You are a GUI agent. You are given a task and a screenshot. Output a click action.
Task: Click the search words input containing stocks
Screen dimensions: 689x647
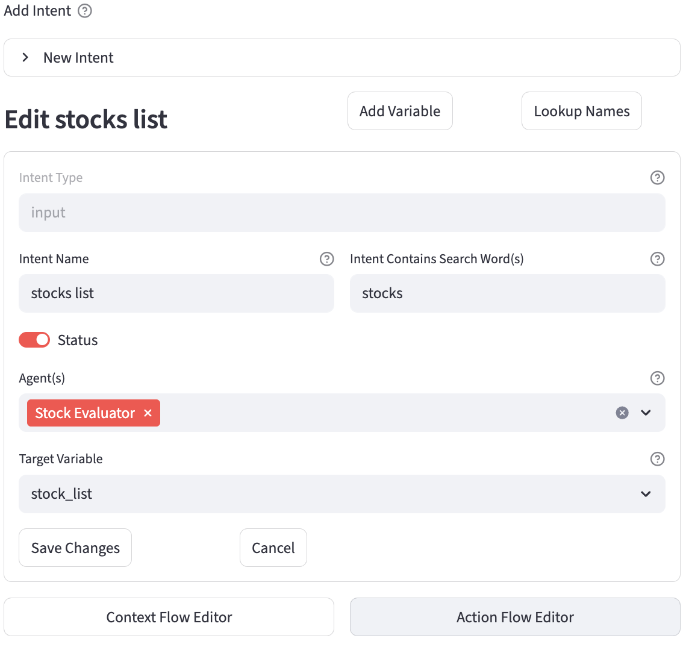(x=507, y=293)
